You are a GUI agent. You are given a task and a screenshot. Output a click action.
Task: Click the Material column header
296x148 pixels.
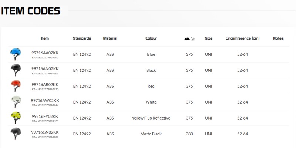pos(110,38)
